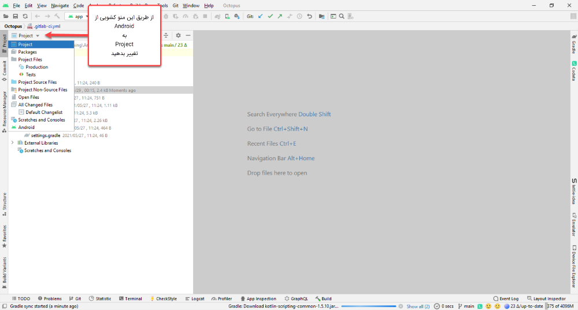This screenshot has height=310, width=578.
Task: Open the Build Variants side tab
Action: [x=4, y=273]
